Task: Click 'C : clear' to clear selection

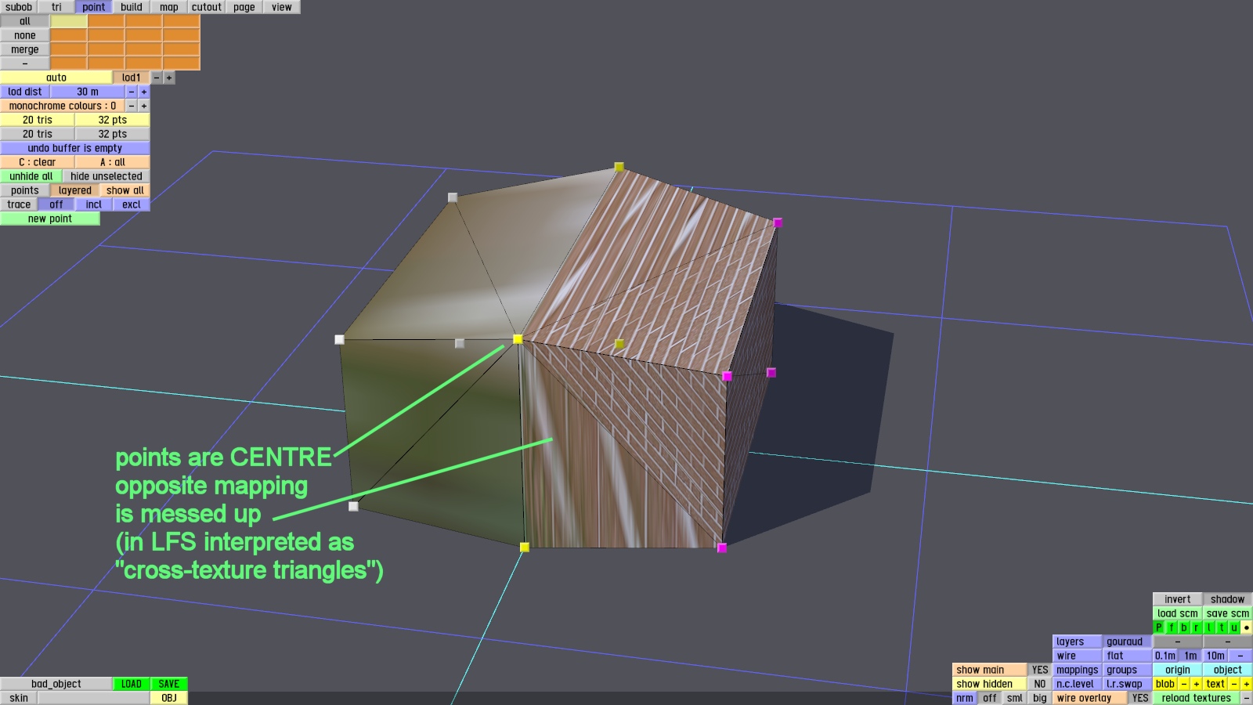Action: click(38, 162)
